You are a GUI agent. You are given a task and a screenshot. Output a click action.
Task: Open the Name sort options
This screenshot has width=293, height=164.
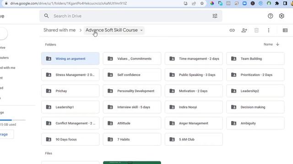pos(268,44)
